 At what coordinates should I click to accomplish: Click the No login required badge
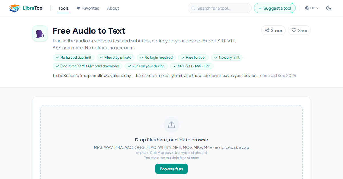156,58
